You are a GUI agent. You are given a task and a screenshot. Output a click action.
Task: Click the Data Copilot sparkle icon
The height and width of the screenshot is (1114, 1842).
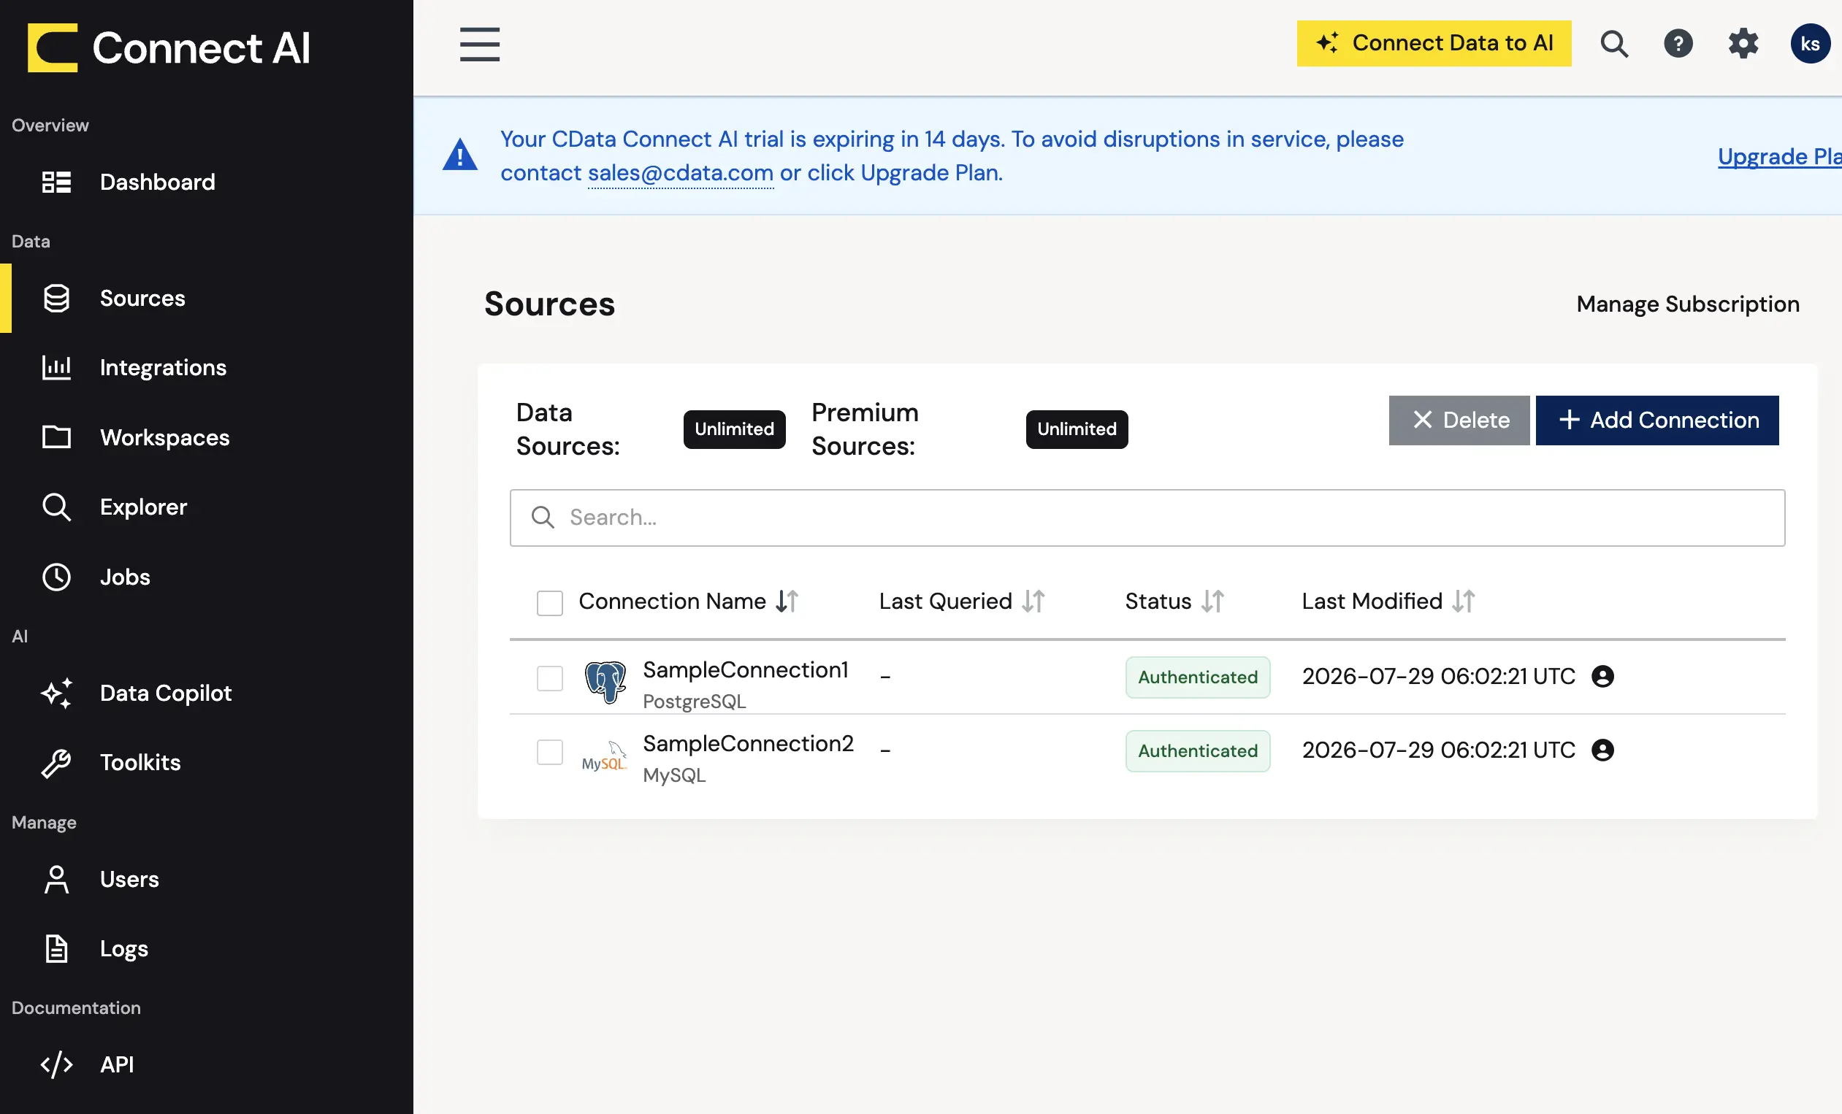pos(56,693)
